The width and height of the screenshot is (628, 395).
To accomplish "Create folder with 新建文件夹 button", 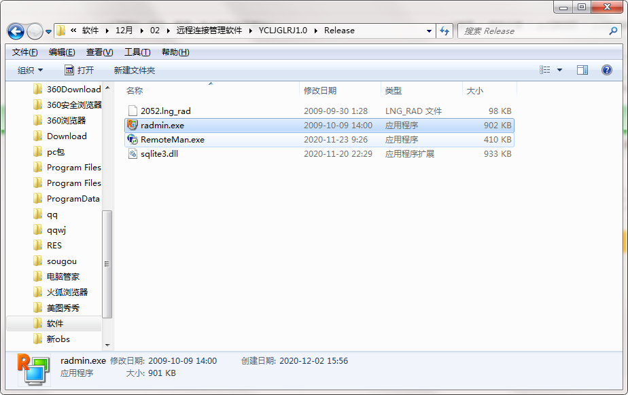I will pos(134,71).
